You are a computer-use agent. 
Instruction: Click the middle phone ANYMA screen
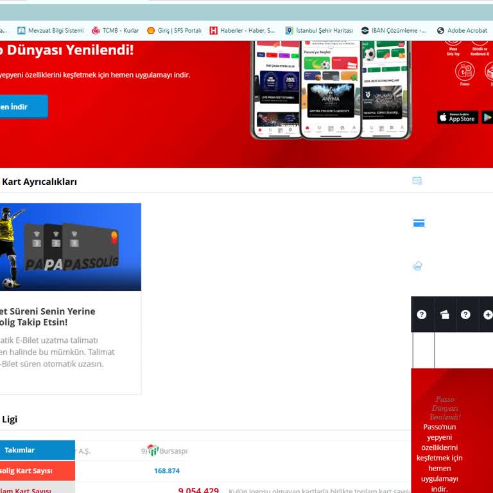(331, 100)
